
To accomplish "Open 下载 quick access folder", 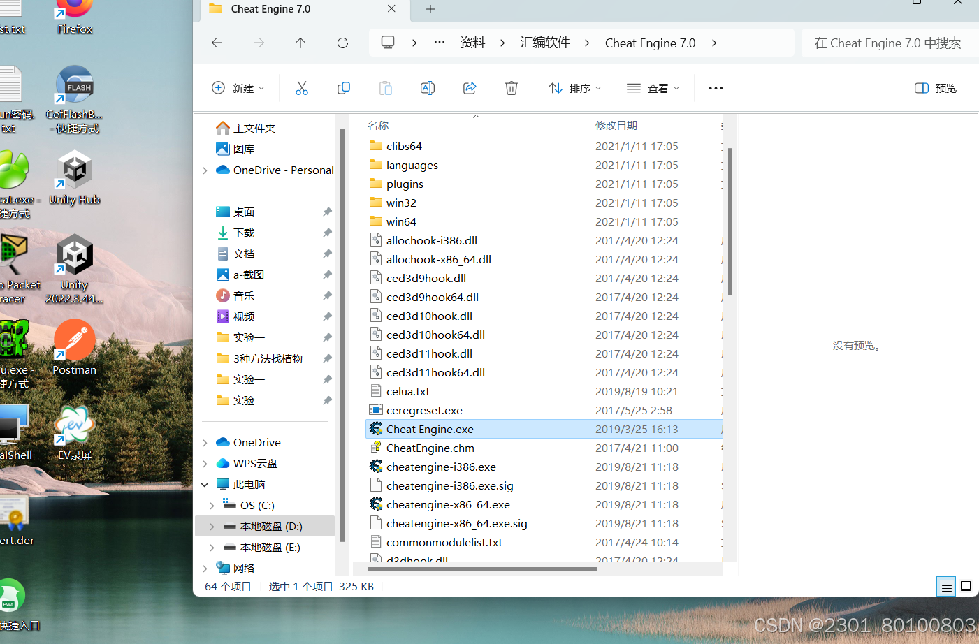I will (x=243, y=233).
